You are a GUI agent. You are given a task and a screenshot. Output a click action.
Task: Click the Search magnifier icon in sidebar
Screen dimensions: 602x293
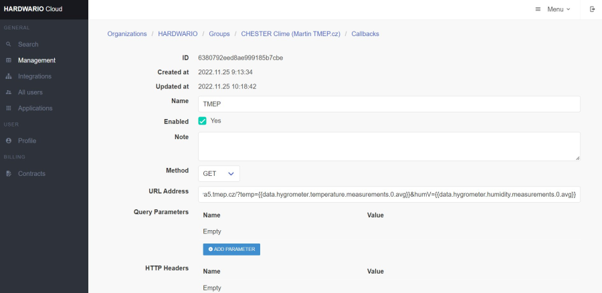click(x=9, y=44)
